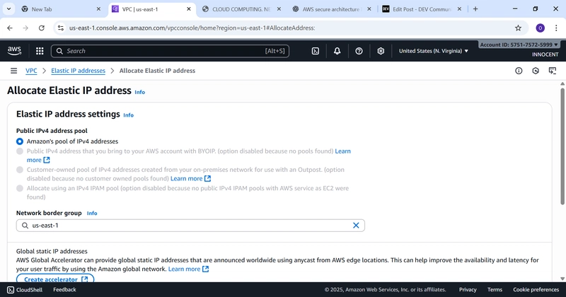Switch to the Edit Post - DEV Community tab
Viewport: 566px width, 297px height.
point(422,9)
